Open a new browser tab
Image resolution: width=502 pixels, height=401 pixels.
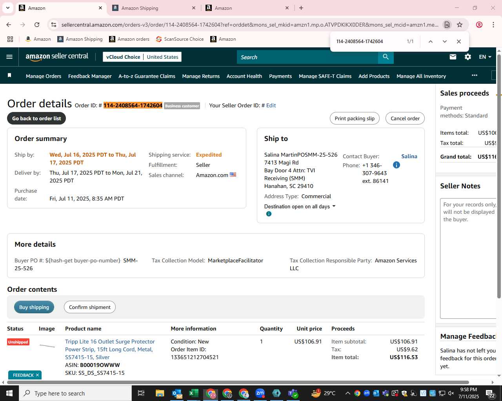(301, 8)
